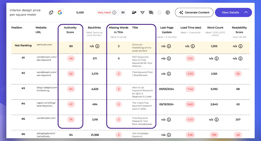Click the backlinks value 4,625
261x141 pixels.
click(x=95, y=89)
